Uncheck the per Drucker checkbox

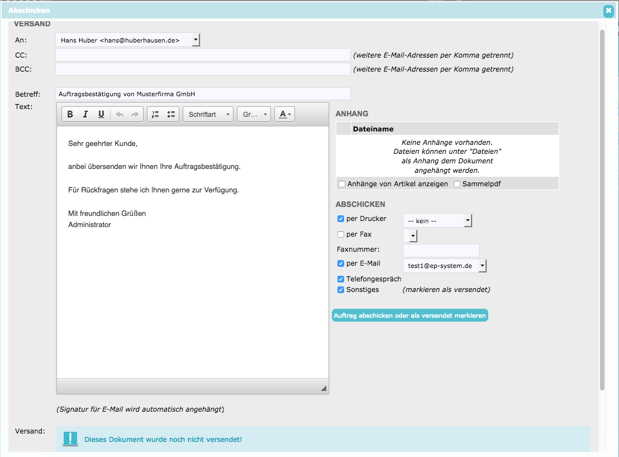coord(341,219)
